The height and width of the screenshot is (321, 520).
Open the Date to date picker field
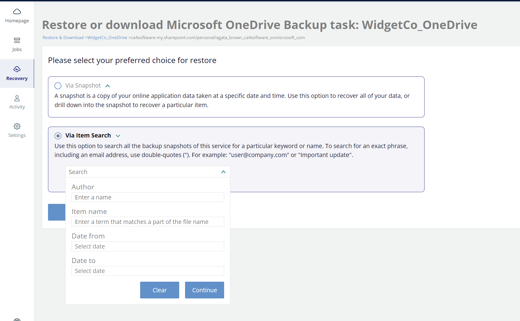point(148,271)
